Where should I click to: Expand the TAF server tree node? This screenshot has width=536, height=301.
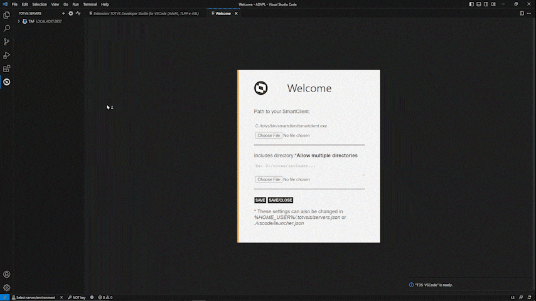(19, 21)
